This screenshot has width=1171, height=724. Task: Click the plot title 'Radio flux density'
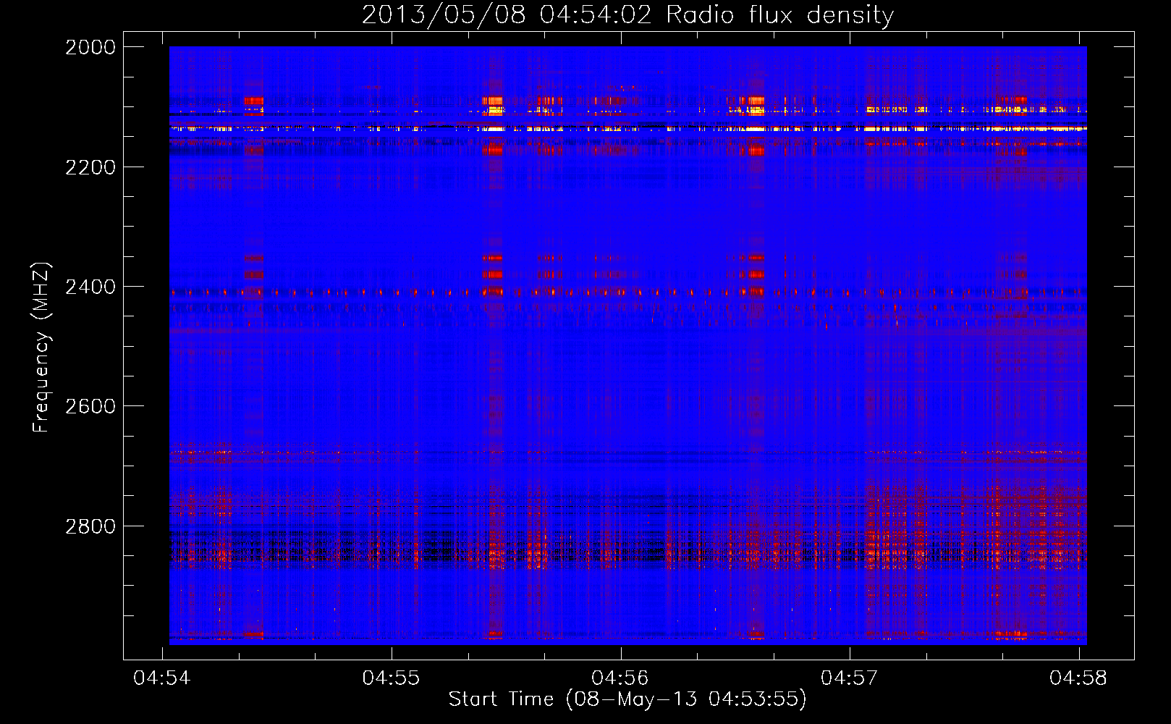(x=780, y=14)
